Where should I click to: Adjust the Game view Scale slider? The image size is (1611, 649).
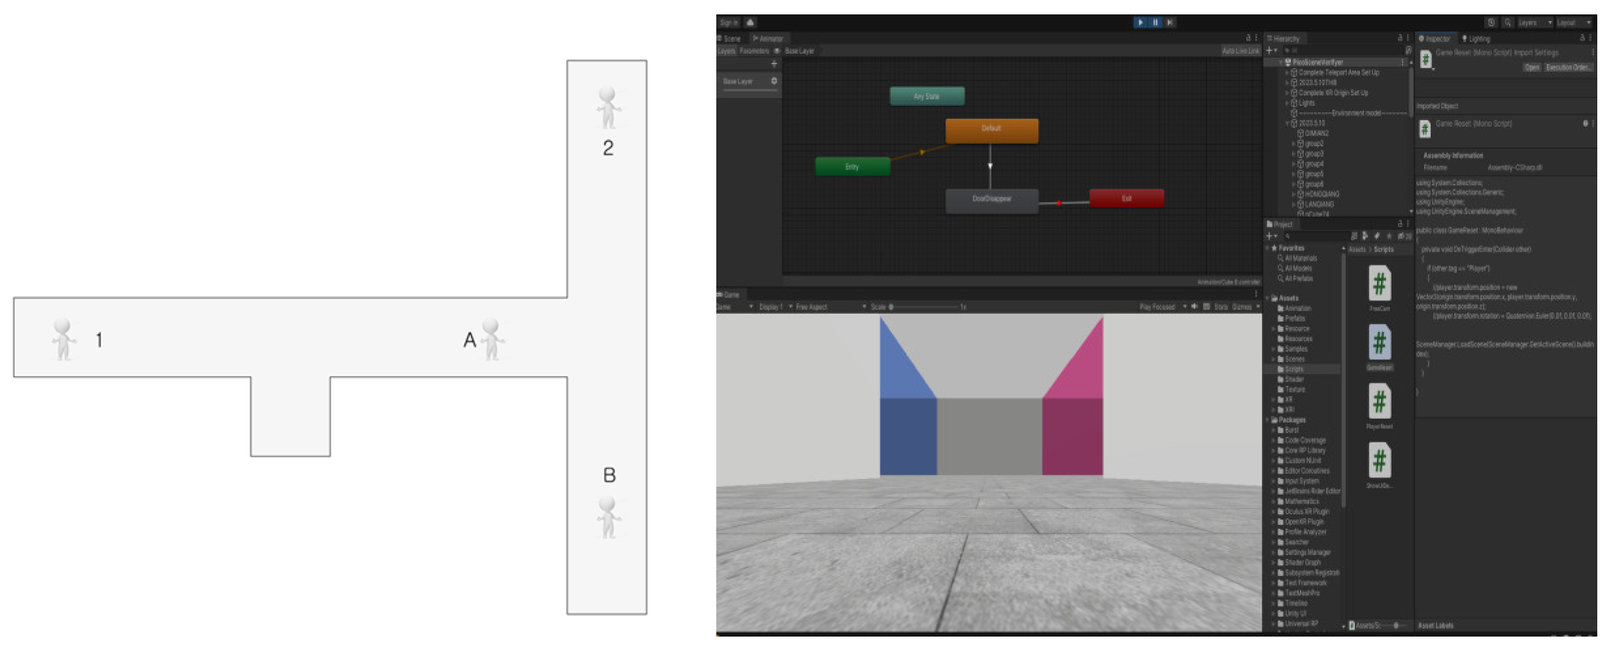point(891,307)
